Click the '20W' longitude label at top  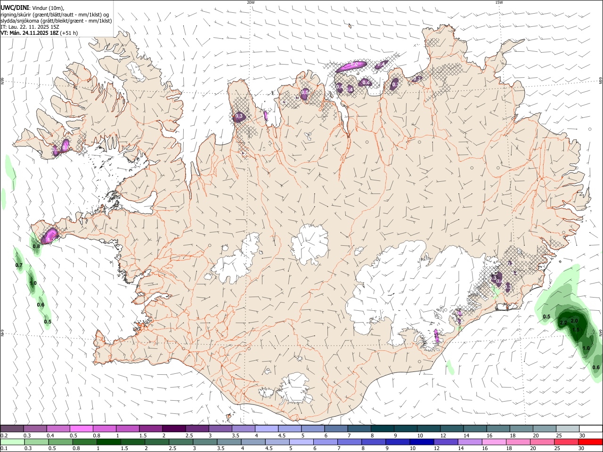coord(251,2)
